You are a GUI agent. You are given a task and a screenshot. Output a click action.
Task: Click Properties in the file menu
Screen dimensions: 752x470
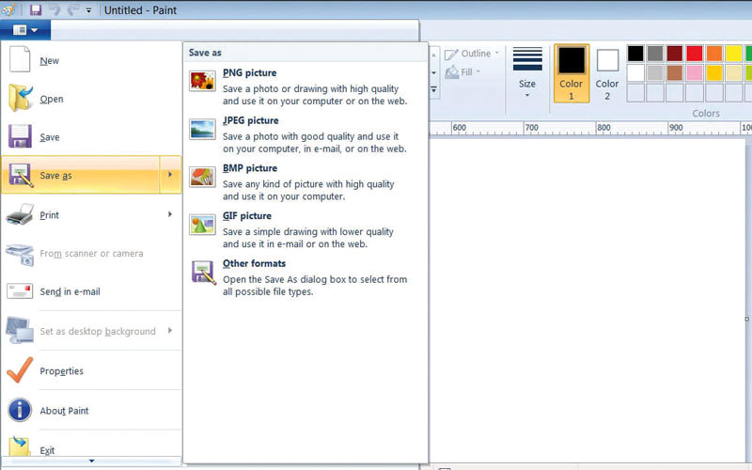point(61,371)
